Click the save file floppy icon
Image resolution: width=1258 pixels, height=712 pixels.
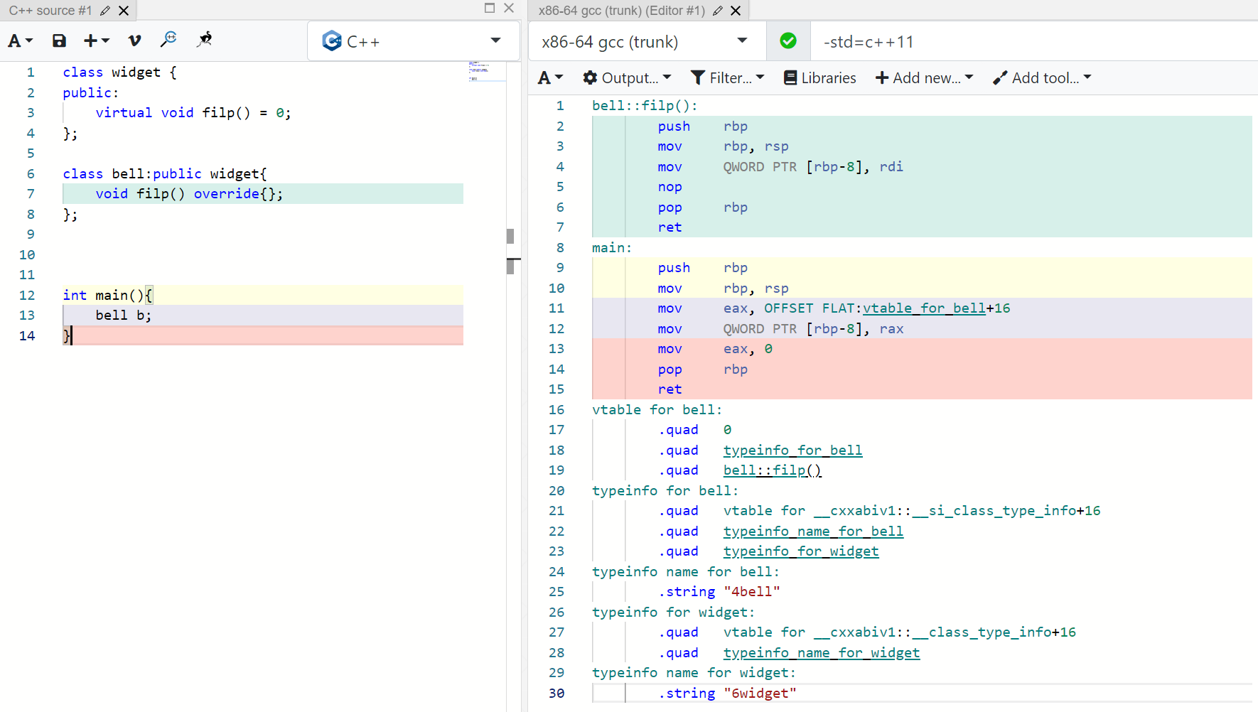coord(59,41)
